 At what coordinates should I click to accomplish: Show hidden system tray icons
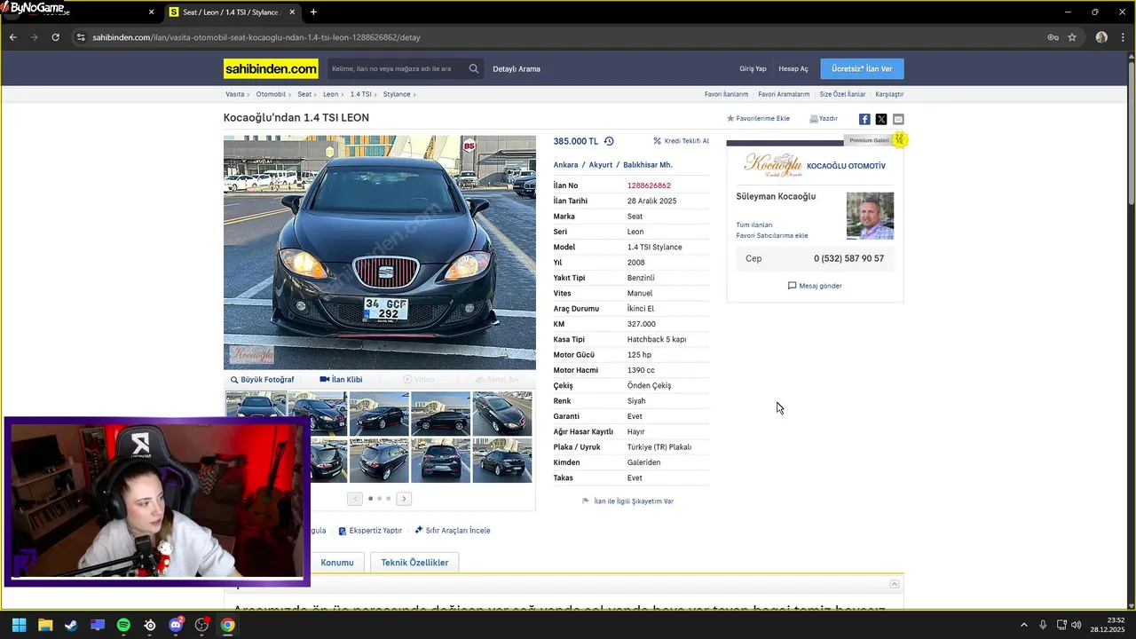click(1023, 625)
